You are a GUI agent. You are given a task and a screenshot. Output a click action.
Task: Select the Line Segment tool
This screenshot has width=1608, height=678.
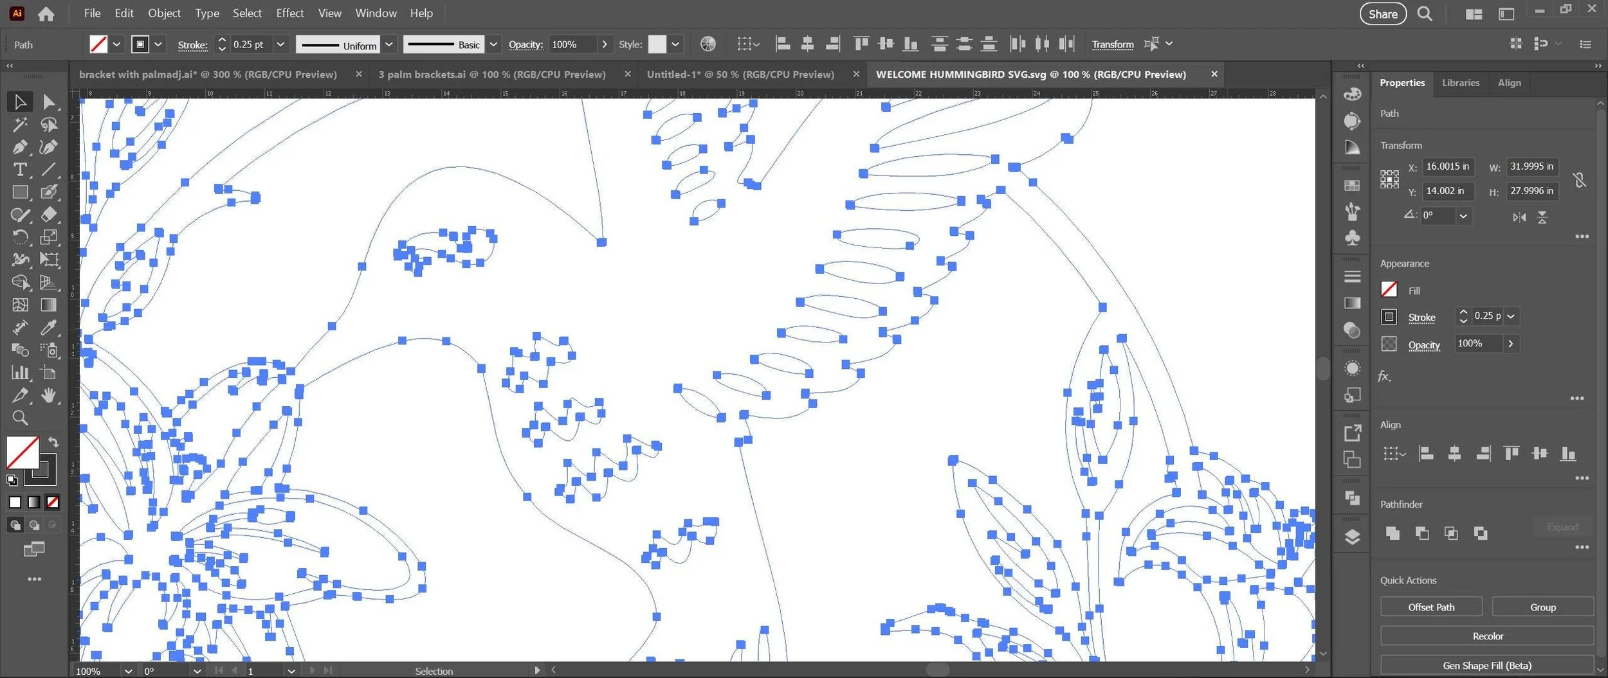point(49,170)
